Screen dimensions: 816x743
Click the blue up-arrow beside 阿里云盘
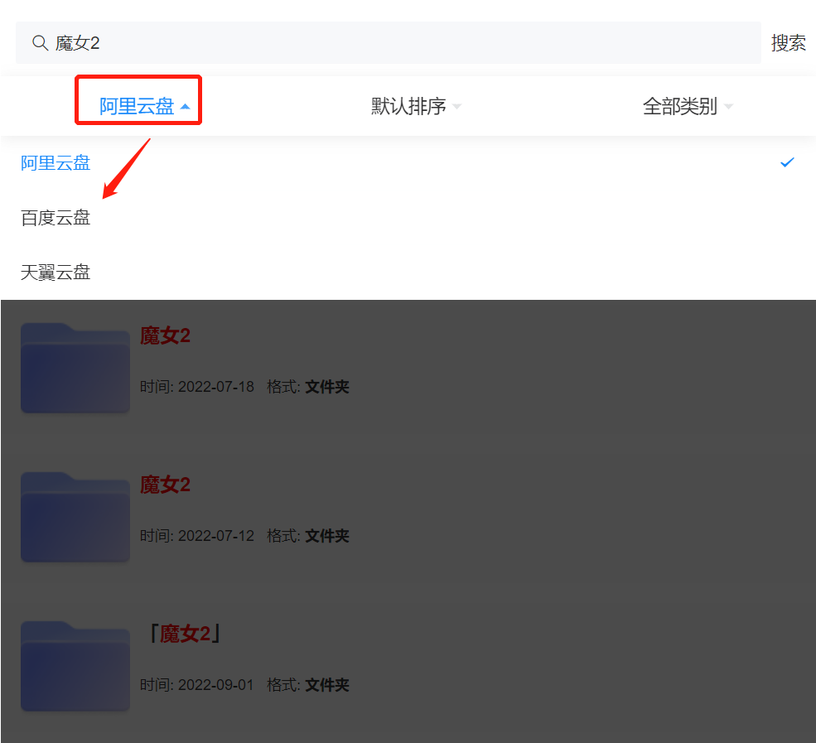(x=186, y=107)
